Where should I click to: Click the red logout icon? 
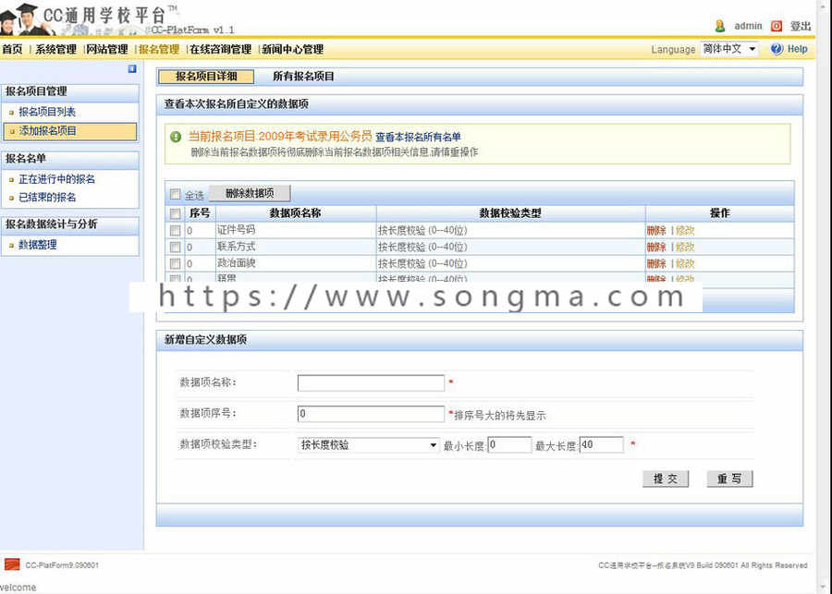point(777,26)
